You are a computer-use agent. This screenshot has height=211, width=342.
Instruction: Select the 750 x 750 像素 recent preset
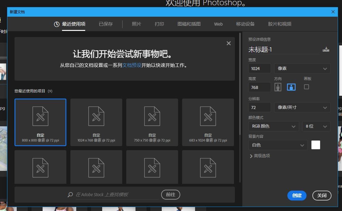pos(152,122)
